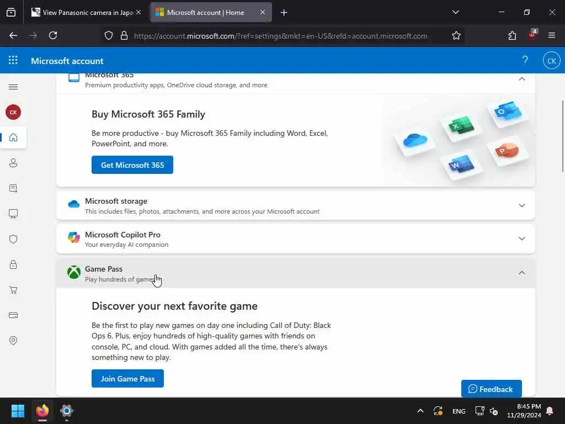Open the notifications bell in taskbar
This screenshot has height=424, width=565.
coord(550,411)
